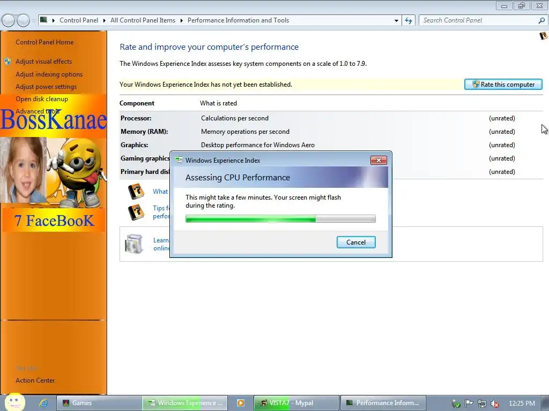Open the media player taskbar icon

coord(241,403)
